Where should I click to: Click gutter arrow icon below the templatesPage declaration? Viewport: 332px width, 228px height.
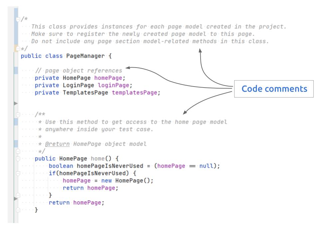(x=16, y=104)
